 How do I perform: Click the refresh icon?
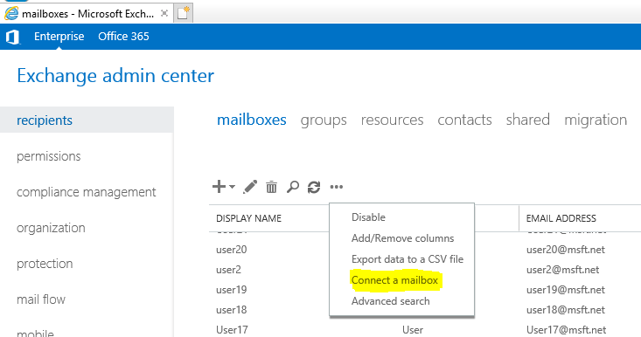click(314, 187)
